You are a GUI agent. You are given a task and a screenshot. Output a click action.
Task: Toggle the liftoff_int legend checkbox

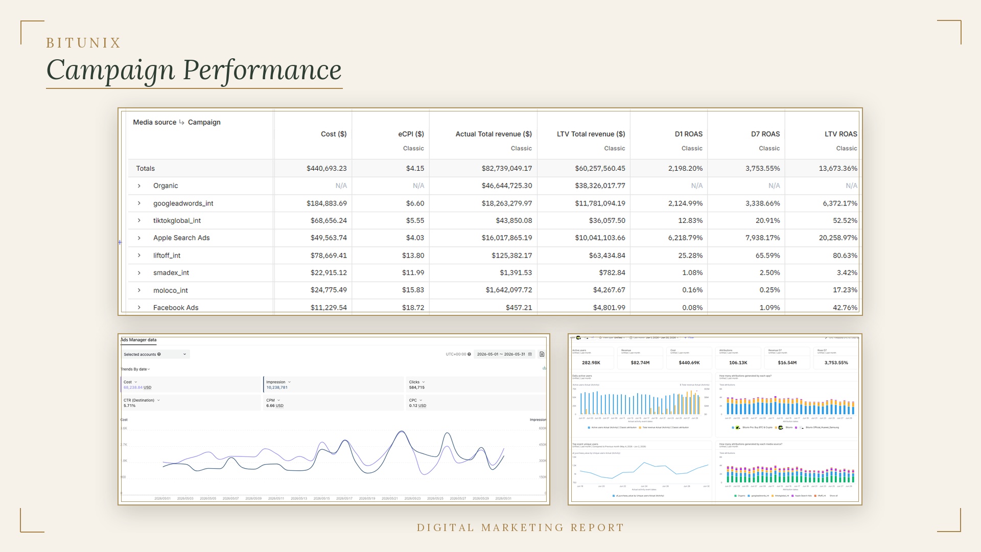point(815,496)
